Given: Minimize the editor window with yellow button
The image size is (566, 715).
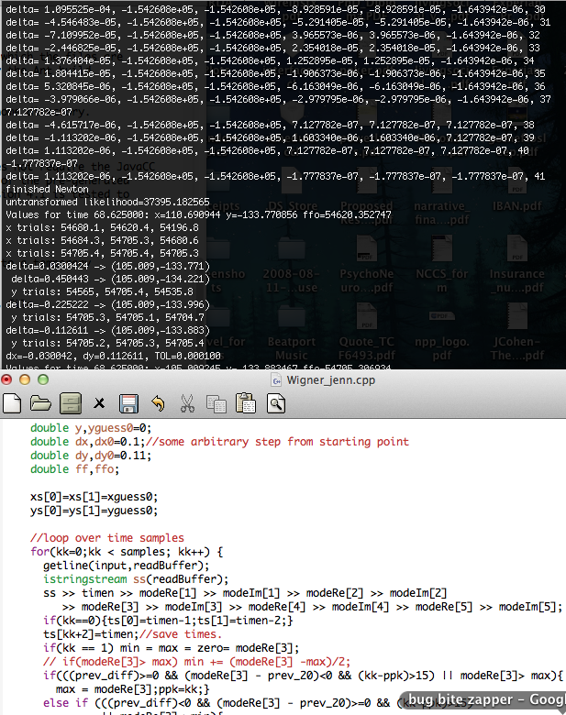Looking at the screenshot, I should (27, 379).
